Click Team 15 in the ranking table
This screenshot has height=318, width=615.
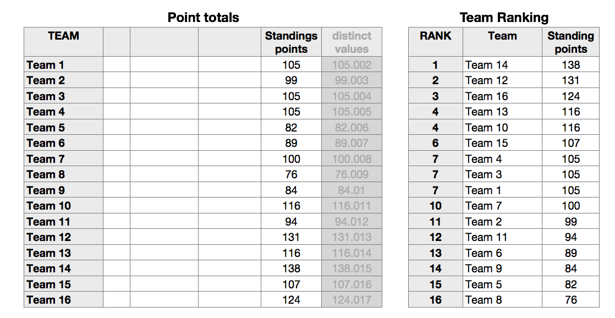pyautogui.click(x=486, y=144)
